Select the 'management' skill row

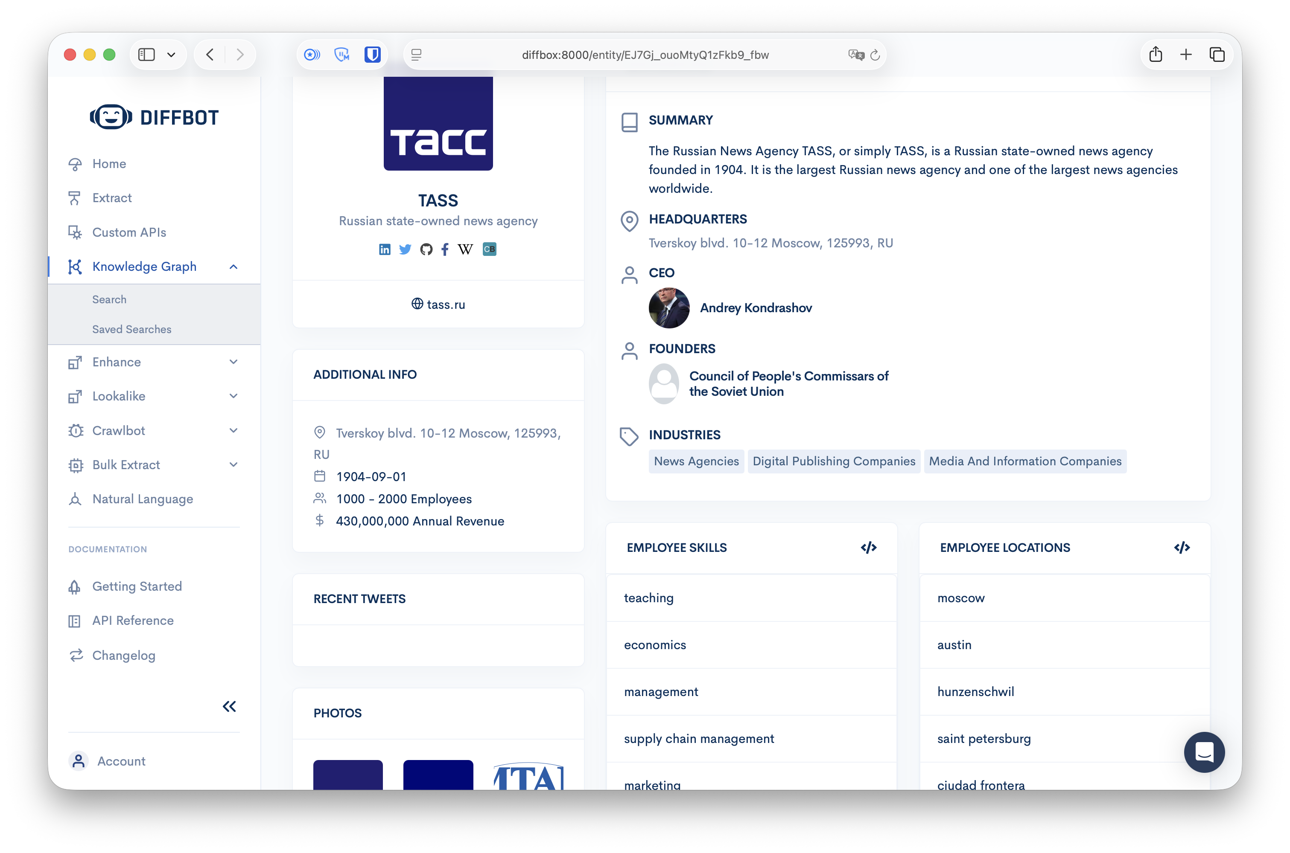751,691
